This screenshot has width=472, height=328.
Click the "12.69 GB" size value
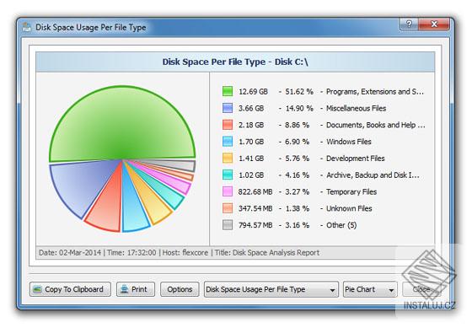[x=253, y=92]
